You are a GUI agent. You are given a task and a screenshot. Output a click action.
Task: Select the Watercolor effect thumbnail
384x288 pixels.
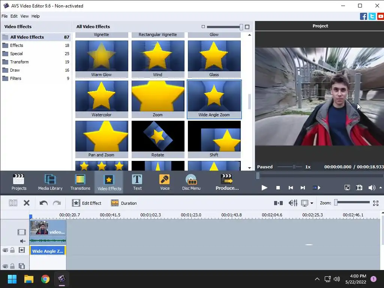tap(102, 99)
